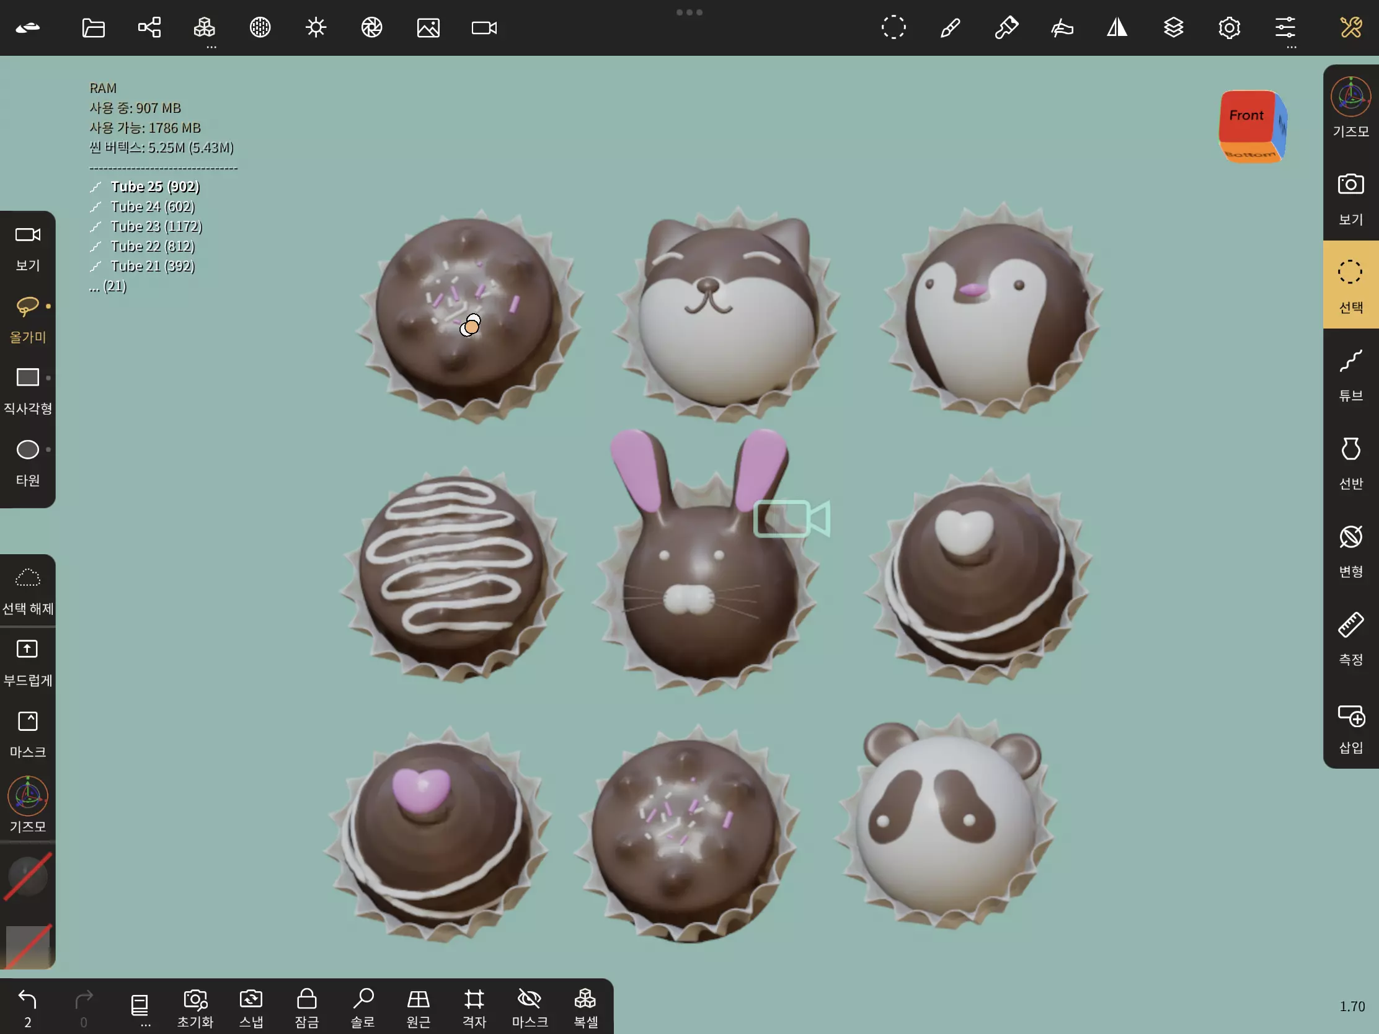Tap the 마스크 shortcut in left panel
The image size is (1379, 1034).
(x=27, y=734)
